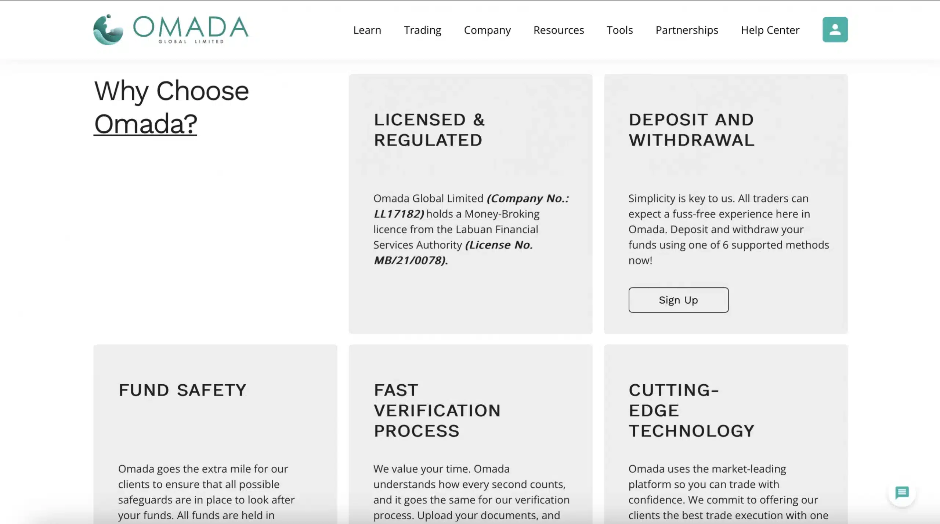Image resolution: width=940 pixels, height=524 pixels.
Task: Click the underlined Omada? heading
Action: click(x=145, y=124)
